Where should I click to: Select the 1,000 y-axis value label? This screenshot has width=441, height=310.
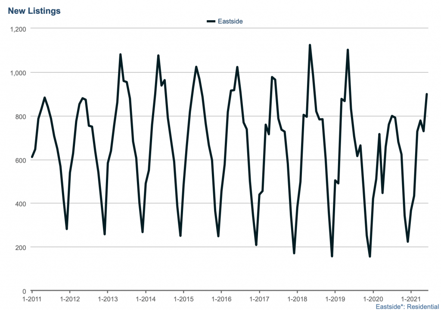click(17, 72)
